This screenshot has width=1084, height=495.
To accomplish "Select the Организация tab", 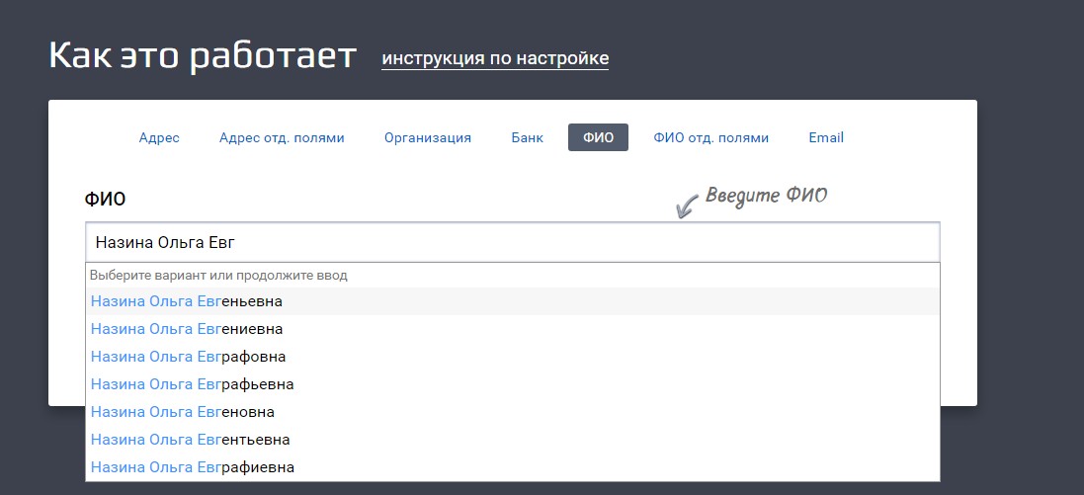I will click(x=428, y=137).
